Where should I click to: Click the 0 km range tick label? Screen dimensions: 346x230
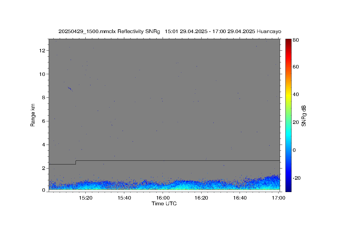click(44, 190)
